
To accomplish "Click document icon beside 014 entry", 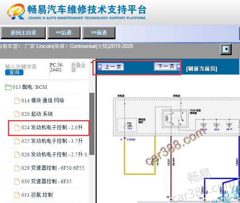I will (17, 101).
